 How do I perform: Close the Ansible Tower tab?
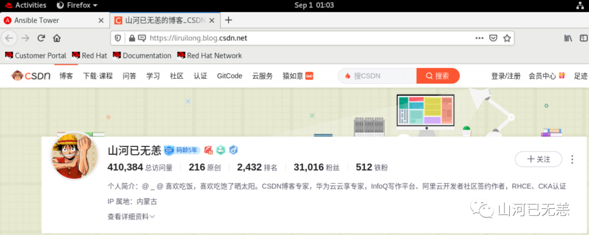[101, 20]
